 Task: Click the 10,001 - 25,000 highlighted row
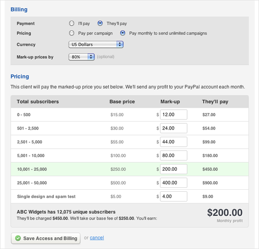coord(129,169)
